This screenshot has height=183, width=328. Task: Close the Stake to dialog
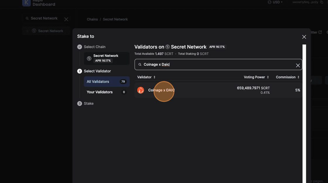tap(304, 37)
